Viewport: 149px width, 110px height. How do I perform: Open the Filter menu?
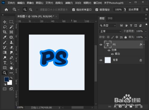pos(69,3)
